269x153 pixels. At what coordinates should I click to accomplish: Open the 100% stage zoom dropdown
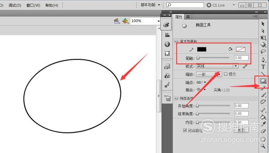click(x=159, y=21)
